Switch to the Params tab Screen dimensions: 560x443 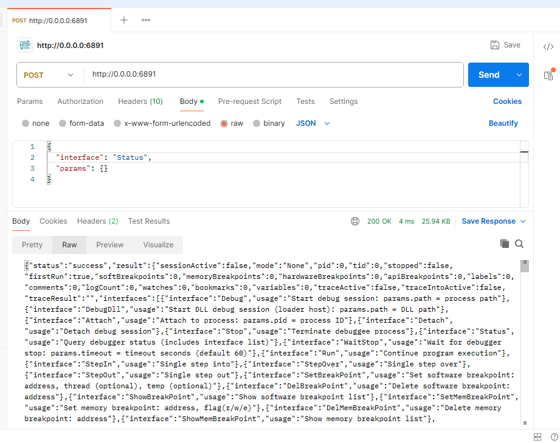click(x=30, y=101)
